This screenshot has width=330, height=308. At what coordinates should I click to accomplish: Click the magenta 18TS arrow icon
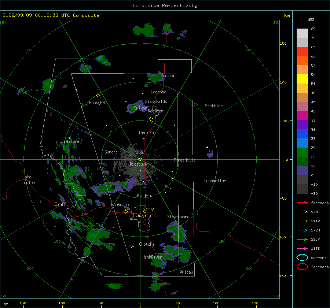[x=302, y=249]
